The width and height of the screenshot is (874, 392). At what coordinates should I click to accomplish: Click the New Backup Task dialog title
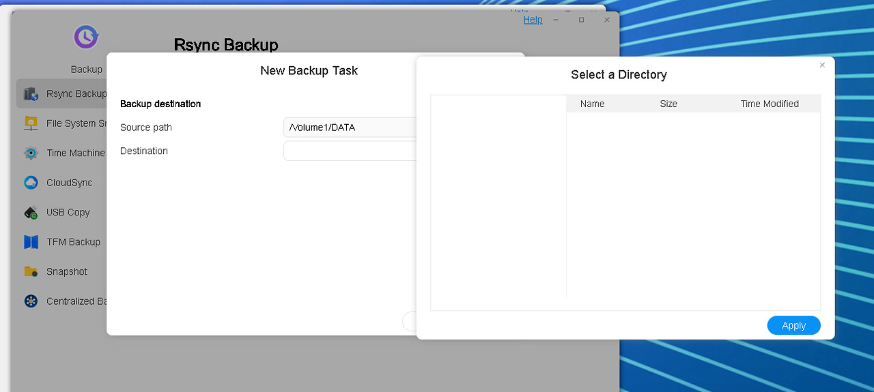pyautogui.click(x=309, y=70)
